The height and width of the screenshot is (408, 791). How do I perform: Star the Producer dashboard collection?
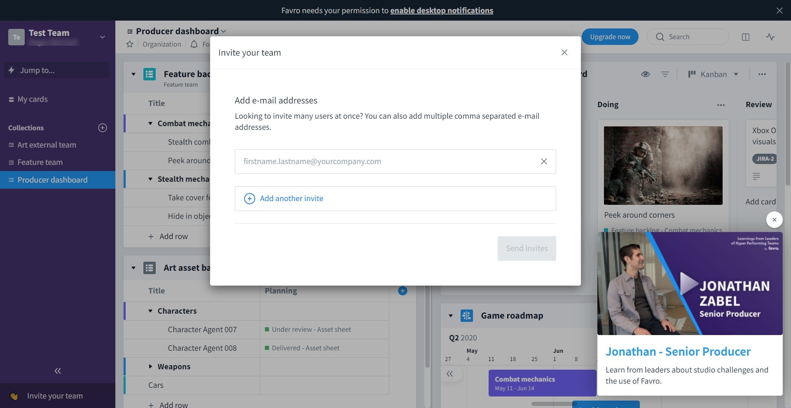[x=130, y=44]
